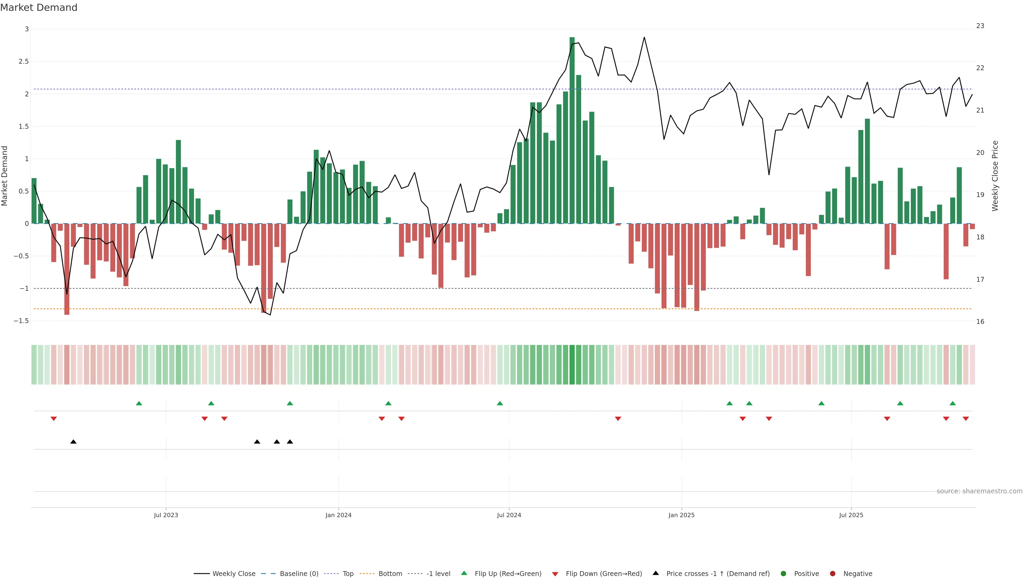Image resolution: width=1036 pixels, height=583 pixels.
Task: Click the Jan 2025 axis label
Action: pyautogui.click(x=681, y=515)
